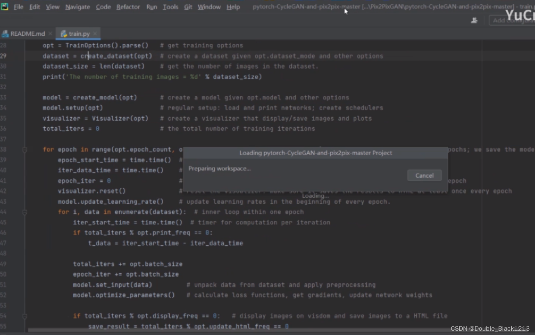Click 'model.optimize_parameters()' in the code
Screen dimensions: 535x335
[x=124, y=295]
